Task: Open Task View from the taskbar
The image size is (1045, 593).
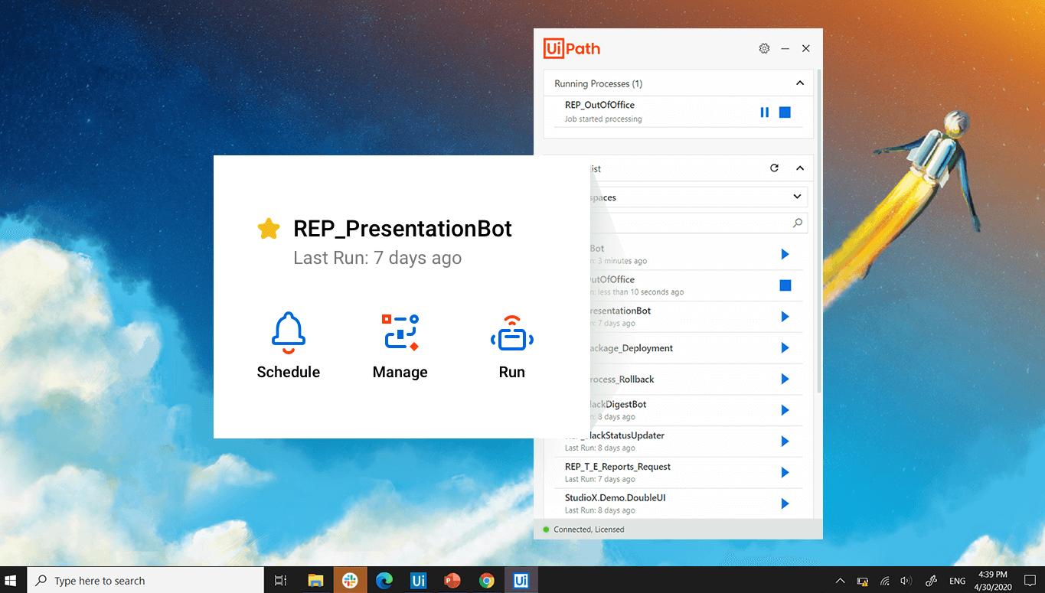Action: click(x=281, y=581)
